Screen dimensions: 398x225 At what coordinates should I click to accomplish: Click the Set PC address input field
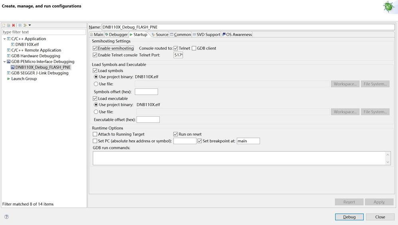(x=185, y=141)
